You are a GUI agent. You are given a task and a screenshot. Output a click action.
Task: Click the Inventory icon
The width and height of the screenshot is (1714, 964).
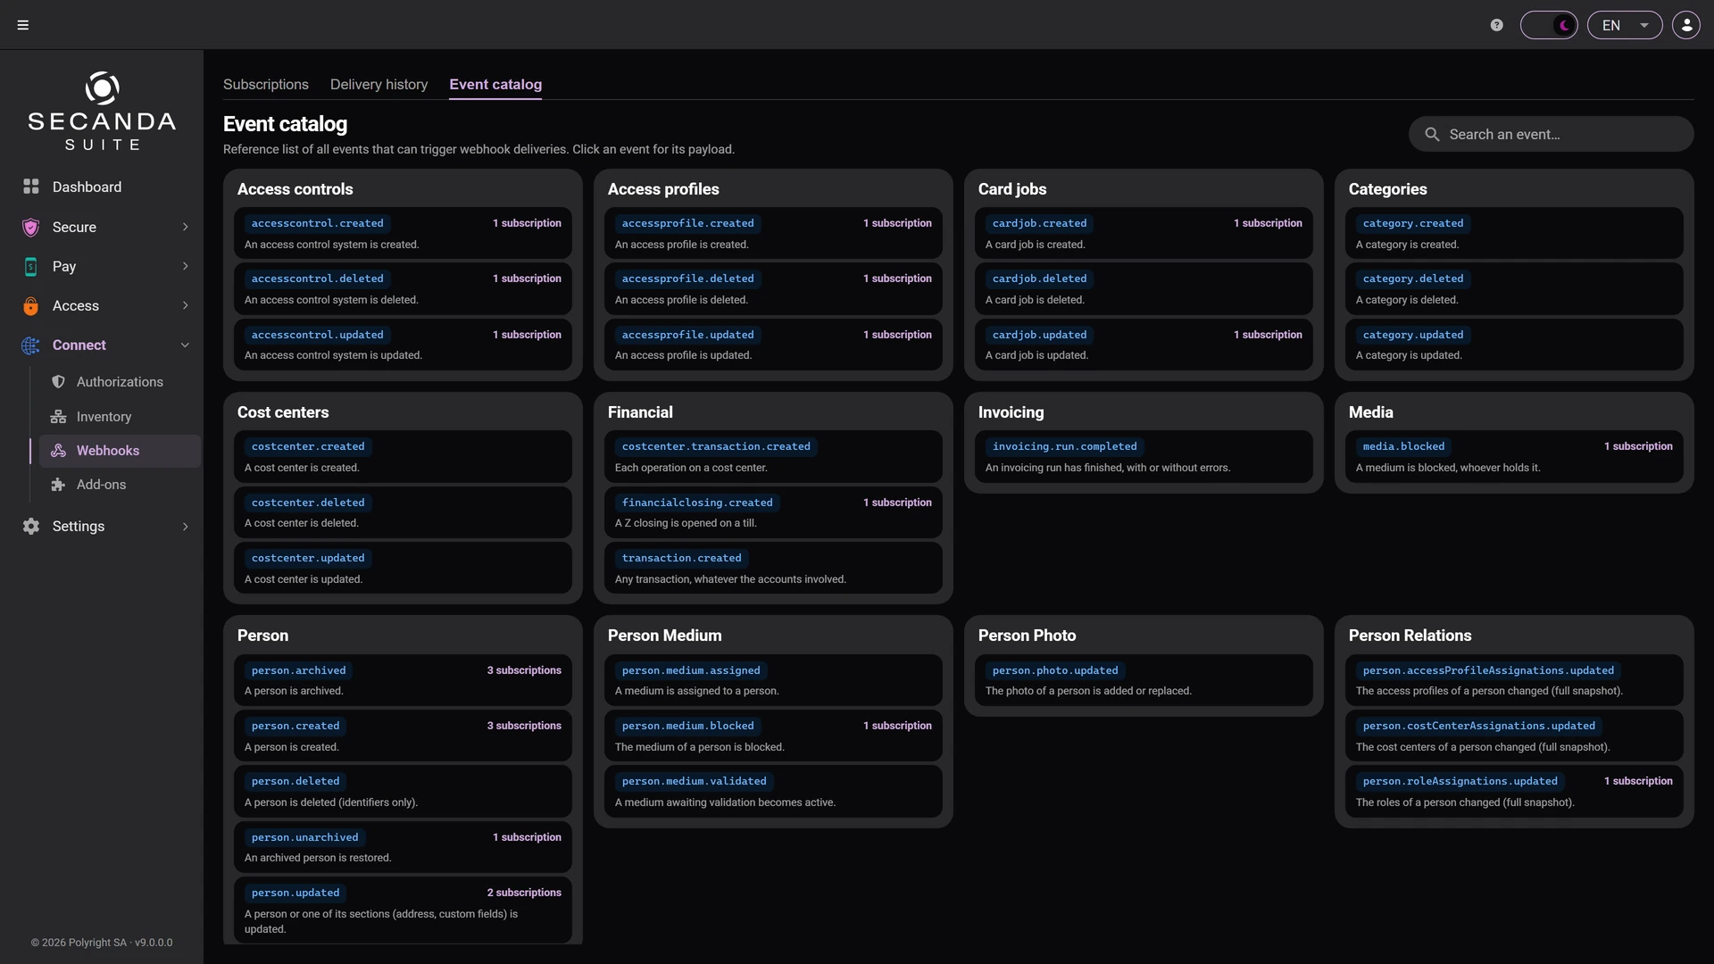(58, 417)
